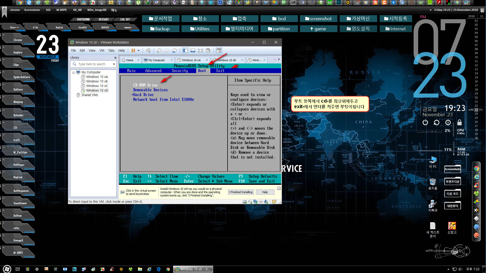Switch to Windows 10 xA tab

click(x=191, y=60)
